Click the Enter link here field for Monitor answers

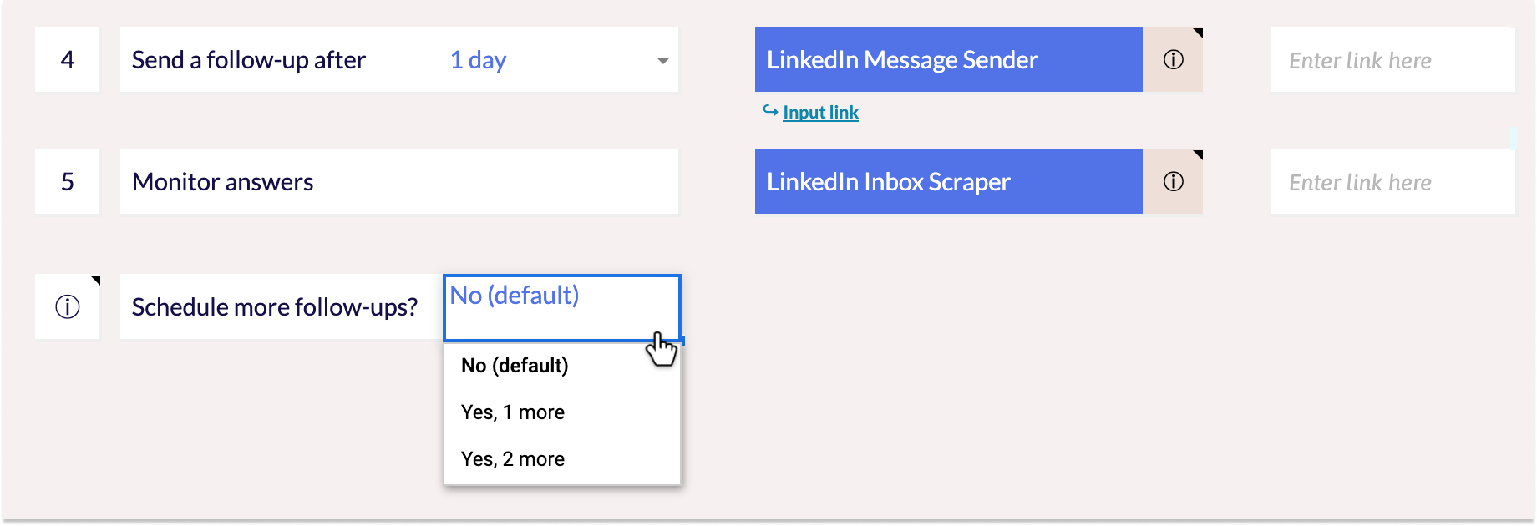click(x=1392, y=181)
